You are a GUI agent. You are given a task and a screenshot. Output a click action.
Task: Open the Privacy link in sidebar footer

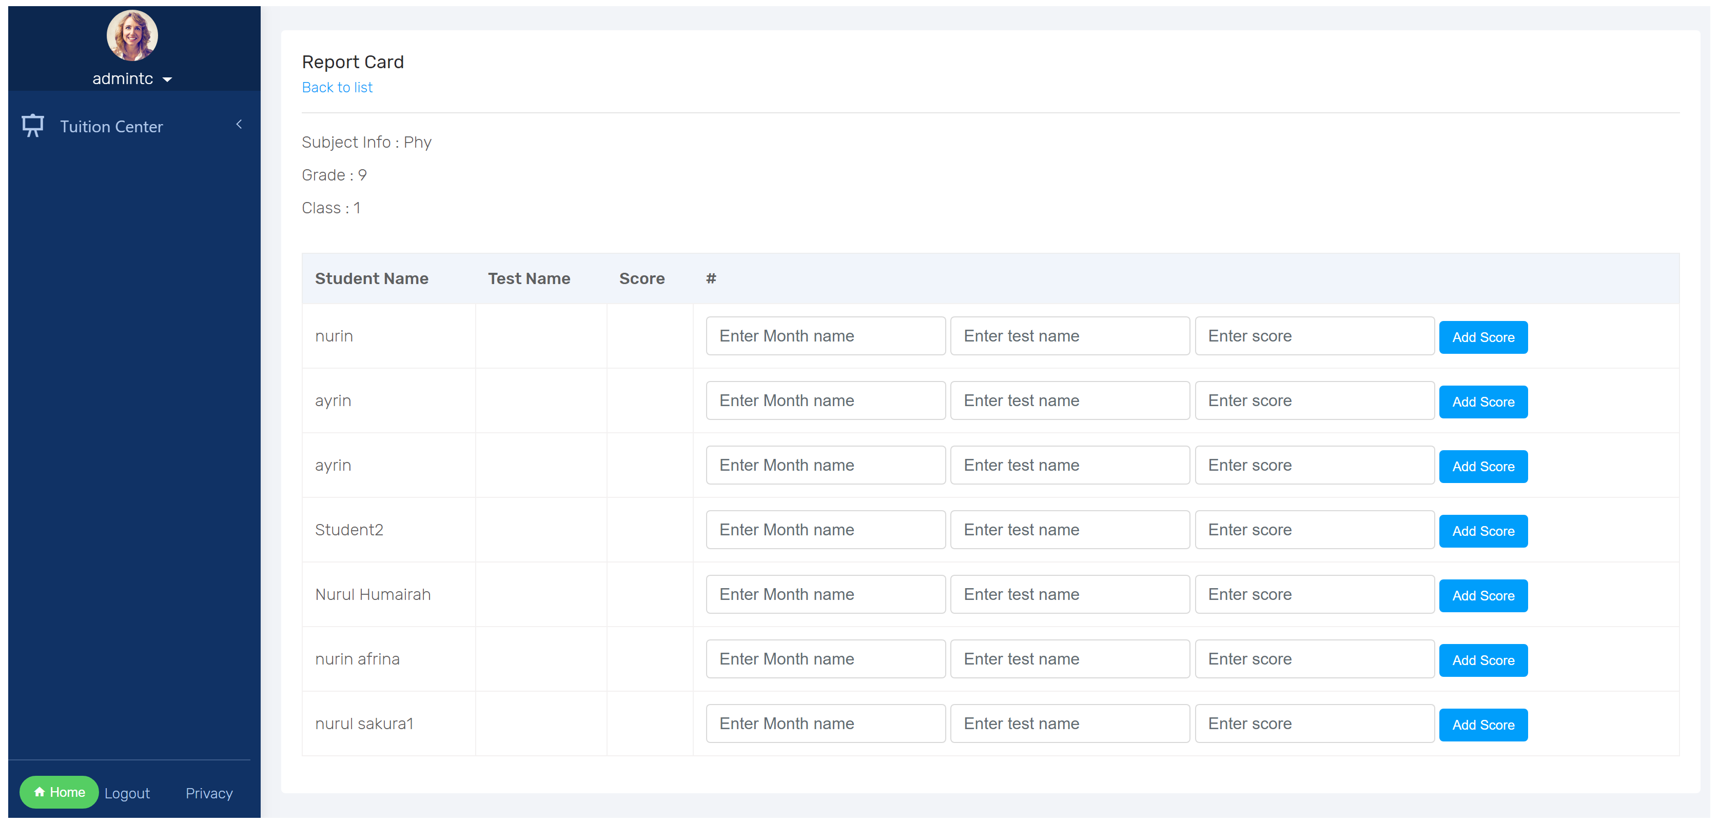click(209, 793)
